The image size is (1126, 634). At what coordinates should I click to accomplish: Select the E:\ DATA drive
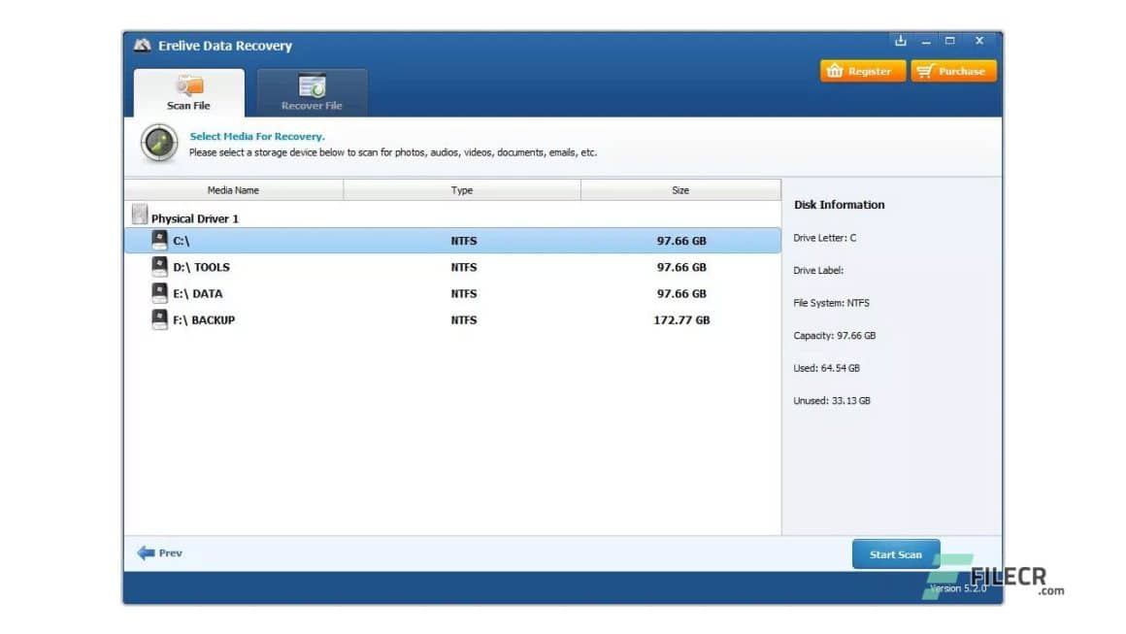click(x=452, y=293)
